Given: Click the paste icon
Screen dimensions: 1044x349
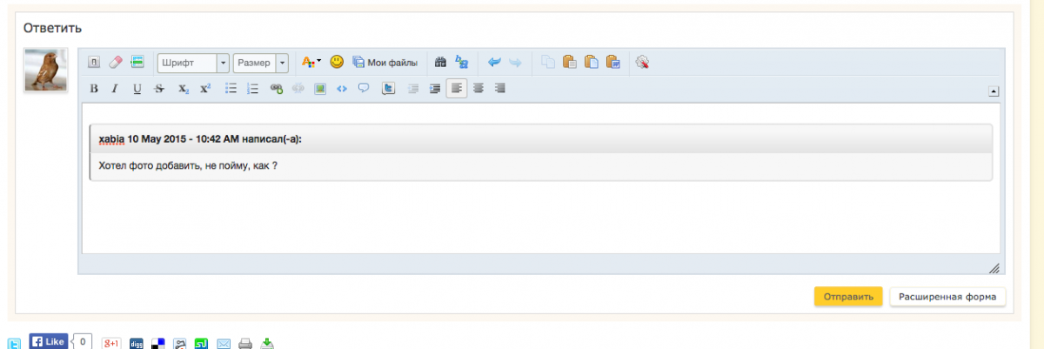Looking at the screenshot, I should [x=570, y=63].
